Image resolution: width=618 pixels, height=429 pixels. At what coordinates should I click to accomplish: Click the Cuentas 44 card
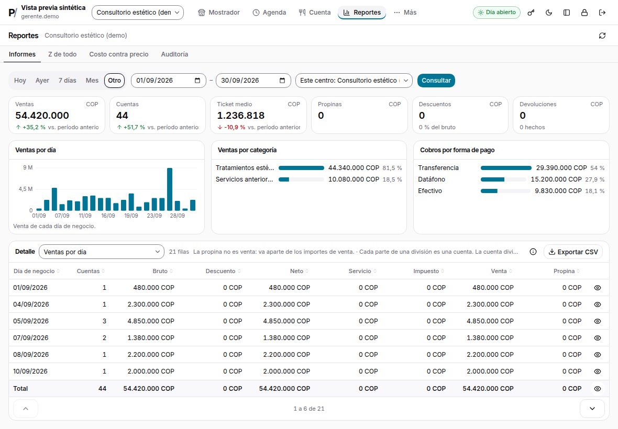coord(158,115)
